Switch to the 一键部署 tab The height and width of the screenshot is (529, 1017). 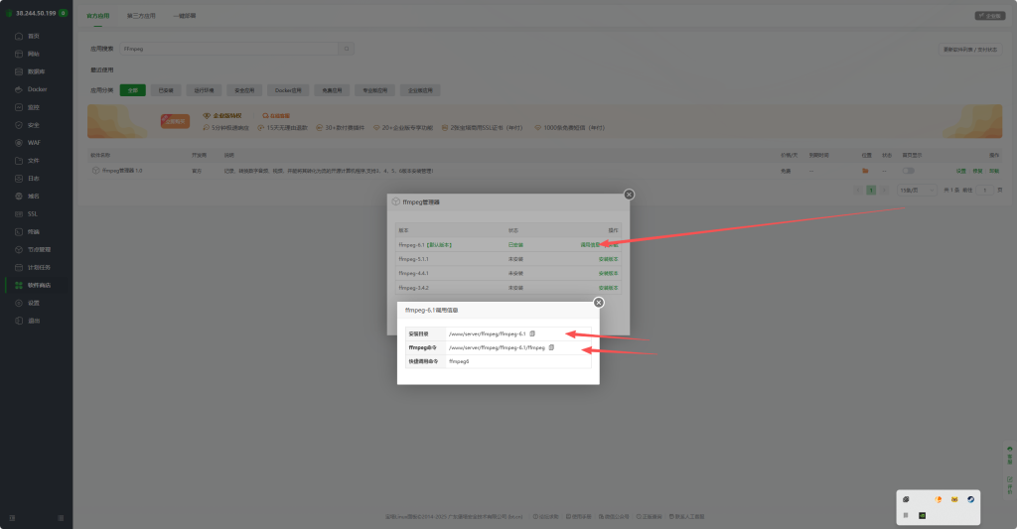[184, 17]
